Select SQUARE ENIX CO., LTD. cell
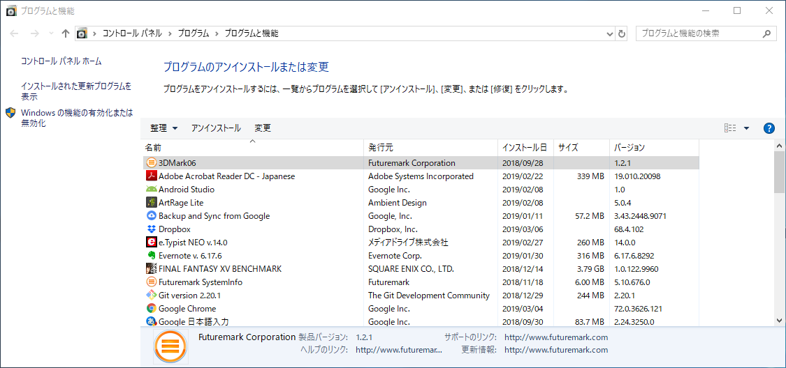Screen dimensions: 786x368 tap(411, 269)
